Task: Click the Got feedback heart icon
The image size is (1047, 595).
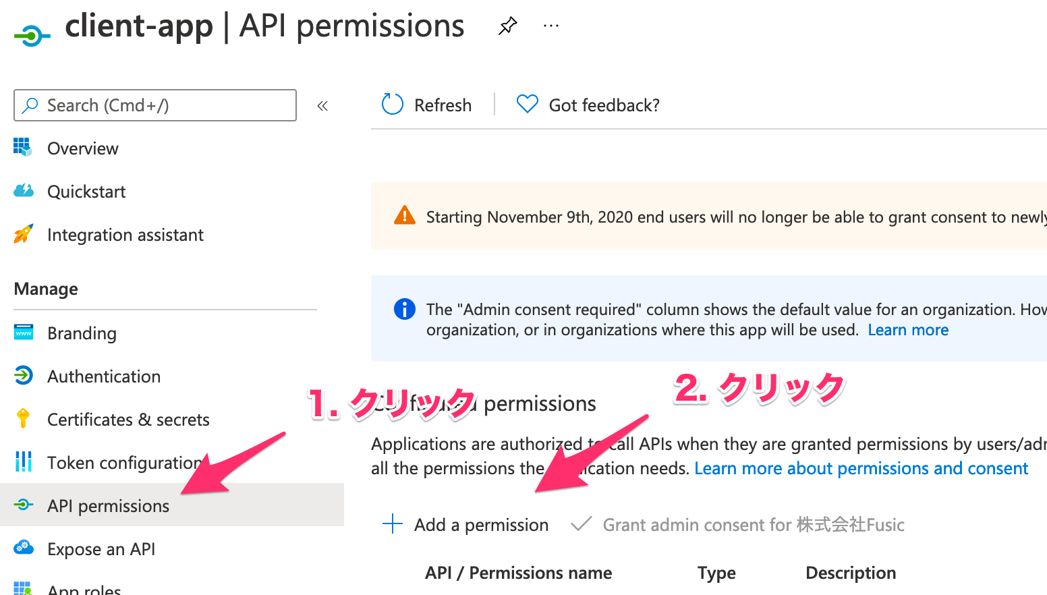Action: [x=527, y=105]
